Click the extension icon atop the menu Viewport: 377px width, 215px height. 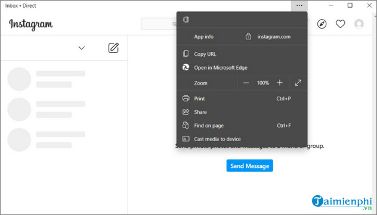[186, 20]
